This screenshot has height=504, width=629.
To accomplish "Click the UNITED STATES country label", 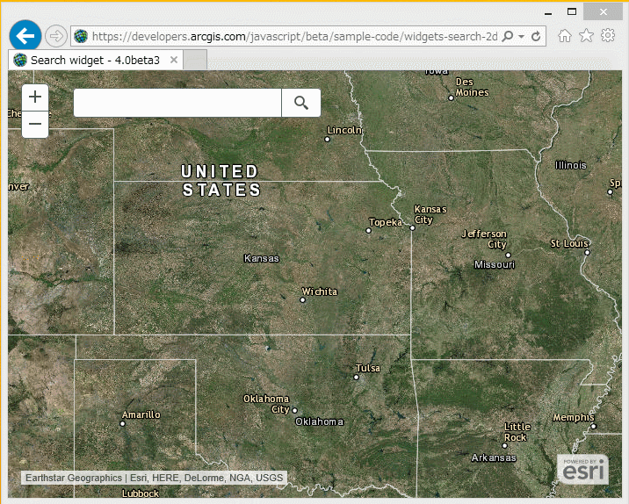I will pyautogui.click(x=221, y=181).
